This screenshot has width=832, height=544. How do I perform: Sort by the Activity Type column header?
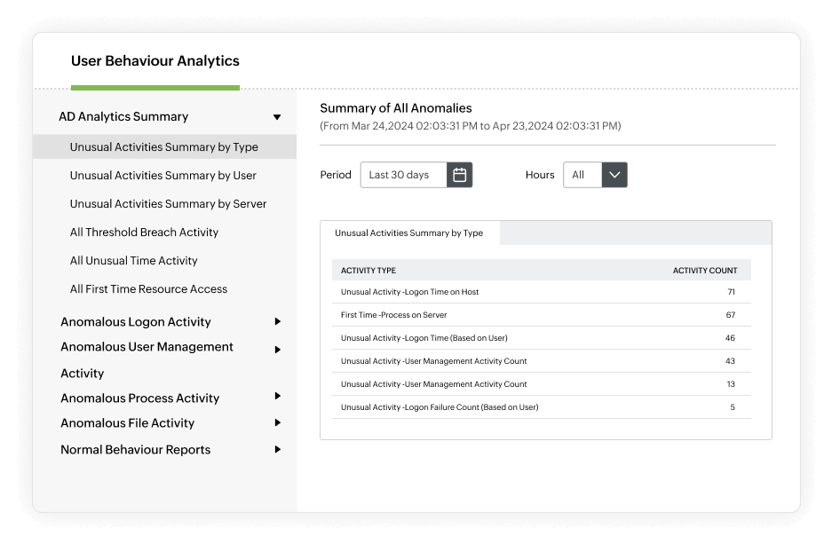pyautogui.click(x=368, y=271)
